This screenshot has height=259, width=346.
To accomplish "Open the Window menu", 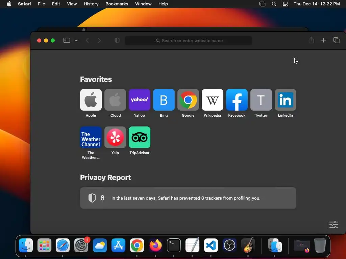I will (143, 4).
